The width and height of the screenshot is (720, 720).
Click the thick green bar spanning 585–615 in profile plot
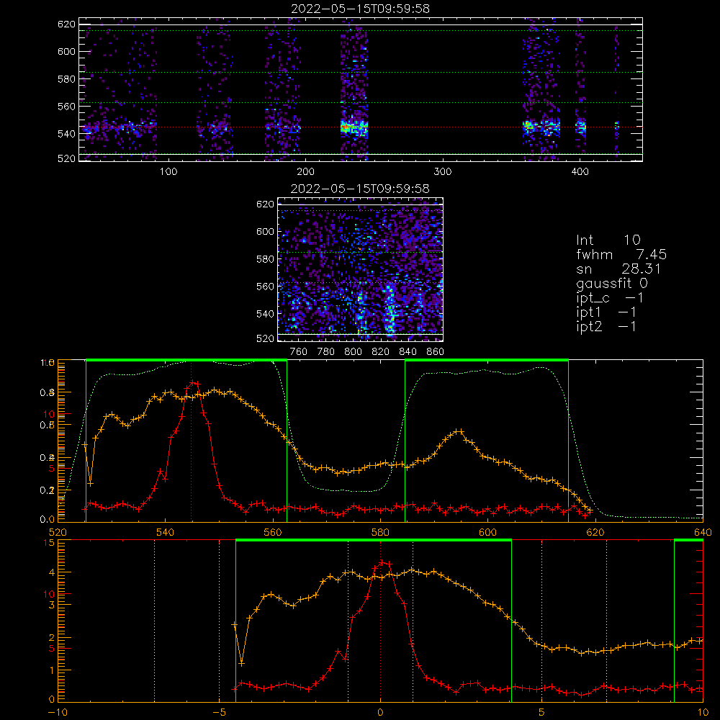coord(487,360)
